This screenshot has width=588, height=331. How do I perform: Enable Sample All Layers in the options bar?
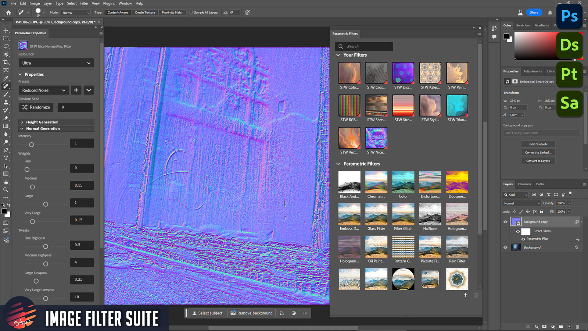pyautogui.click(x=191, y=12)
